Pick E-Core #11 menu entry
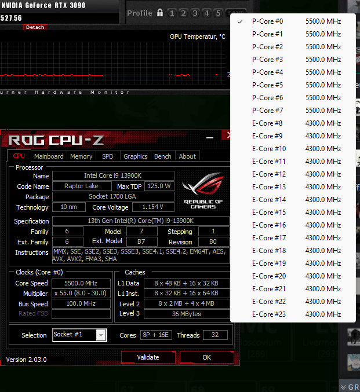Image resolution: width=360 pixels, height=392 pixels. pyautogui.click(x=293, y=162)
